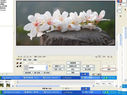Click the 濾鏡 filter button
Screen dimensions: 127x95
(x=73, y=73)
